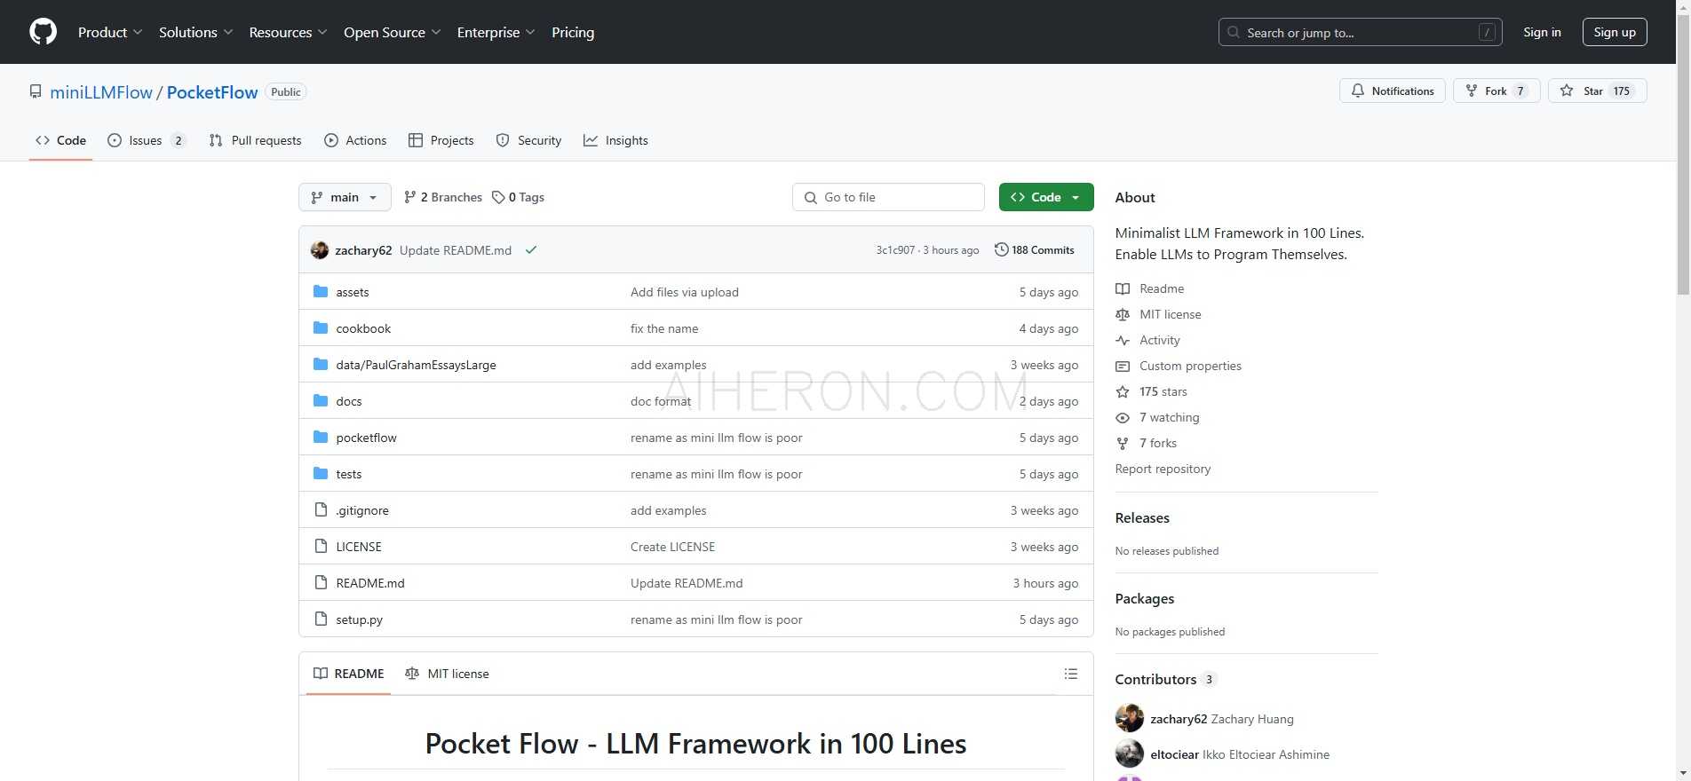
Task: Click the 7 watching eye icon
Action: 1123,417
